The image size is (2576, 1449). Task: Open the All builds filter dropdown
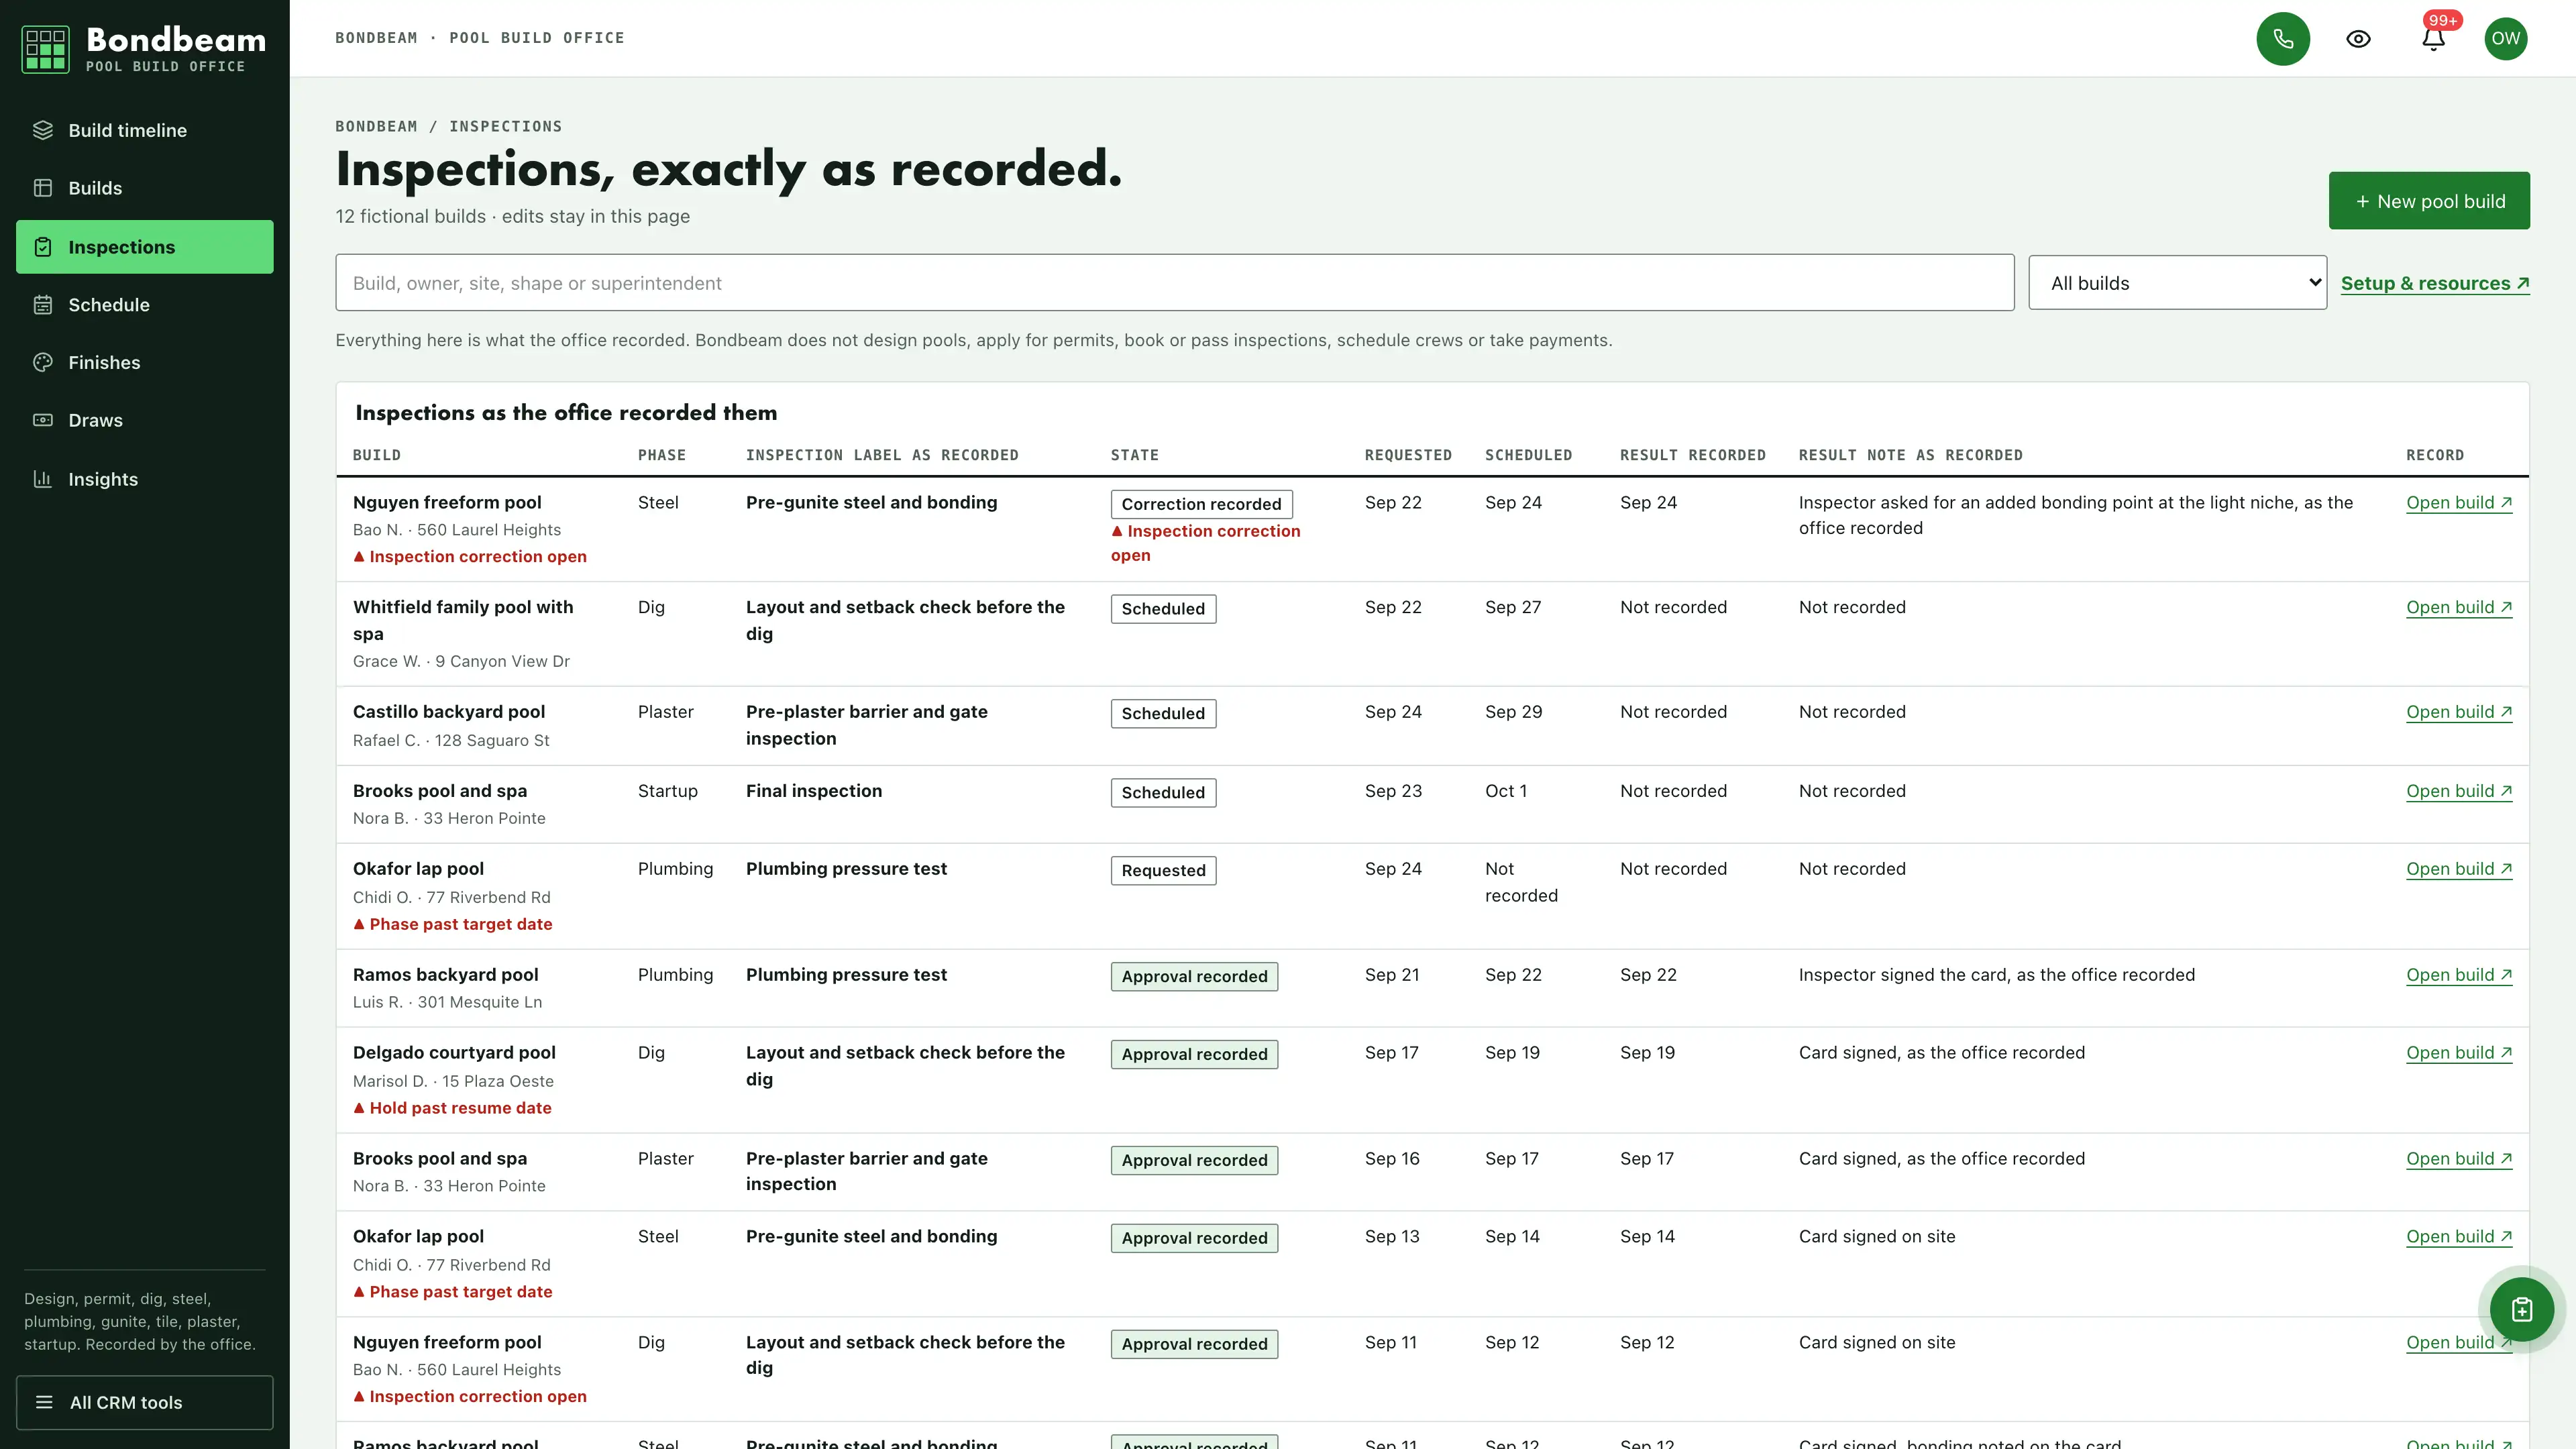(2177, 283)
